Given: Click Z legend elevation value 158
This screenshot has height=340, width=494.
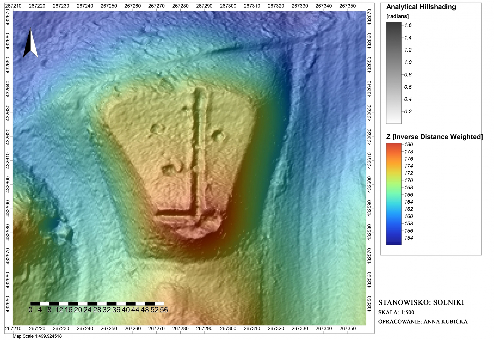Looking at the screenshot, I should tap(409, 224).
